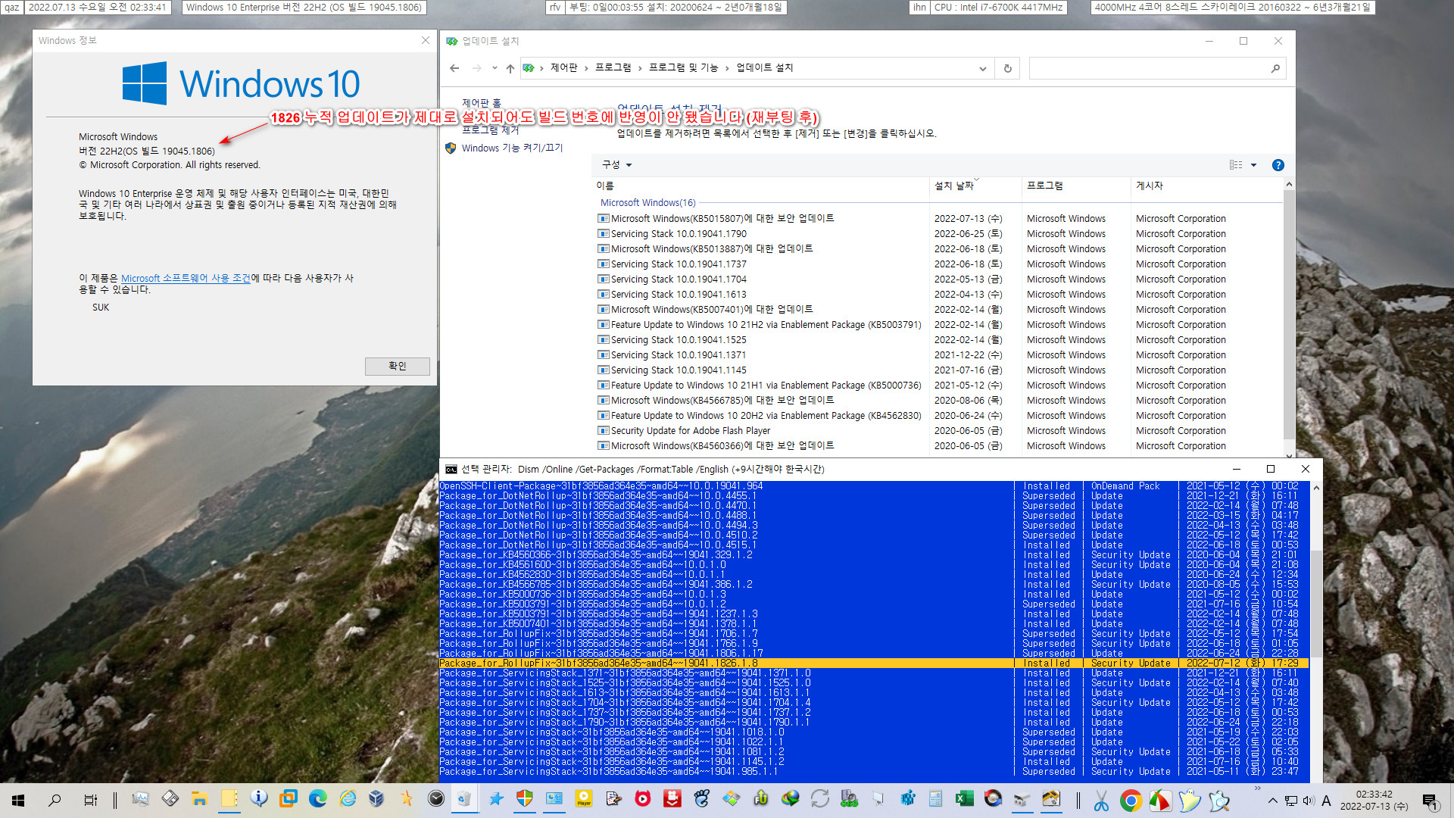Switch IME input mode indicator A
This screenshot has height=818, width=1454.
click(1326, 801)
